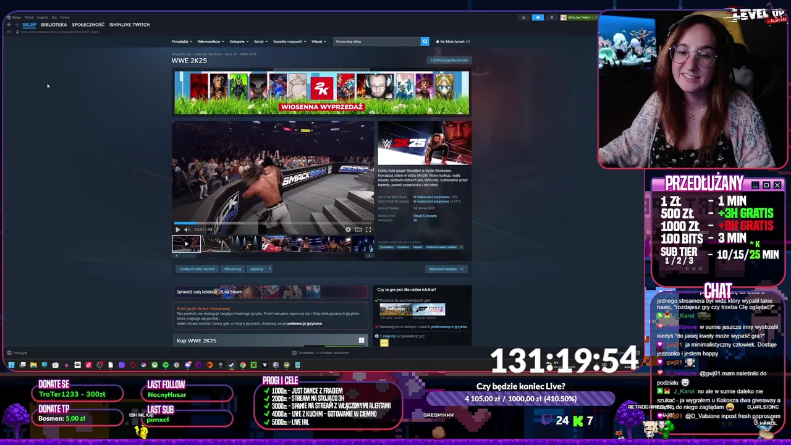The height and width of the screenshot is (445, 791).
Task: Expand Sposoby rozgrywki dropdown
Action: 290,41
